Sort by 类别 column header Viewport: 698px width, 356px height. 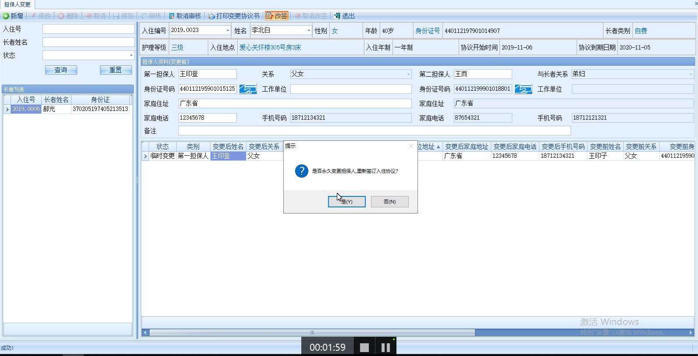(193, 146)
